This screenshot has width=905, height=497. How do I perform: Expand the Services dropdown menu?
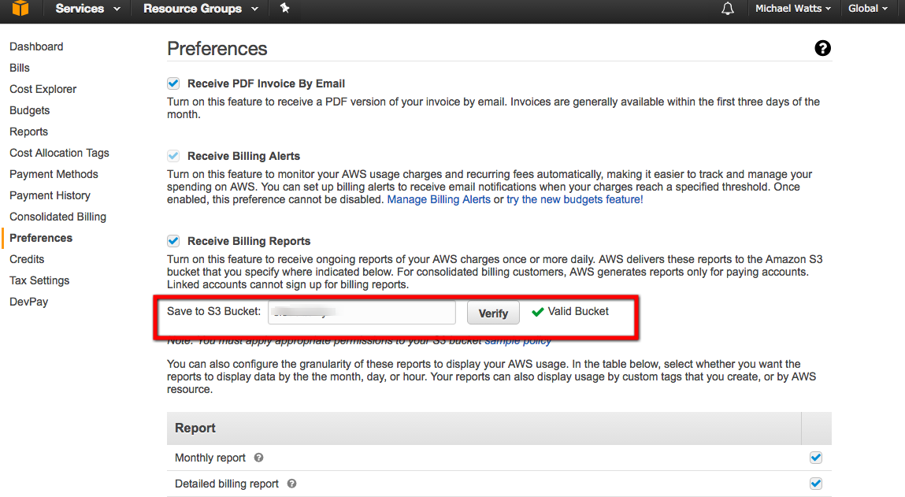coord(87,9)
